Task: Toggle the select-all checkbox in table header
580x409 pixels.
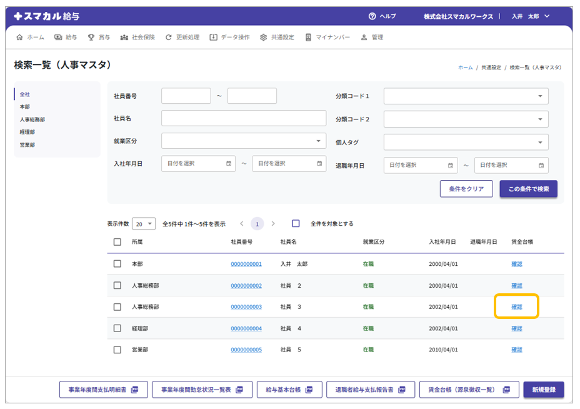Action: tap(117, 242)
